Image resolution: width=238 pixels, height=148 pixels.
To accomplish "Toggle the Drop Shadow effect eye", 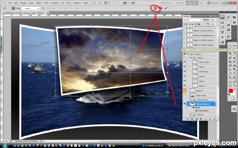I will click(x=197, y=111).
